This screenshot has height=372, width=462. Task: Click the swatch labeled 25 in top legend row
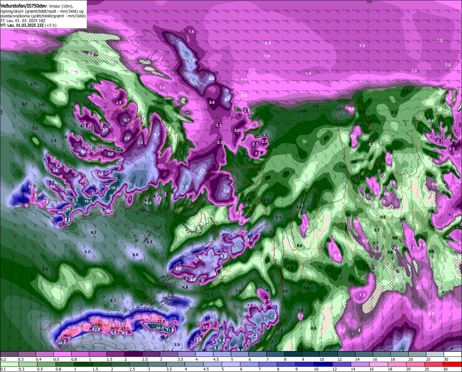click(436, 354)
